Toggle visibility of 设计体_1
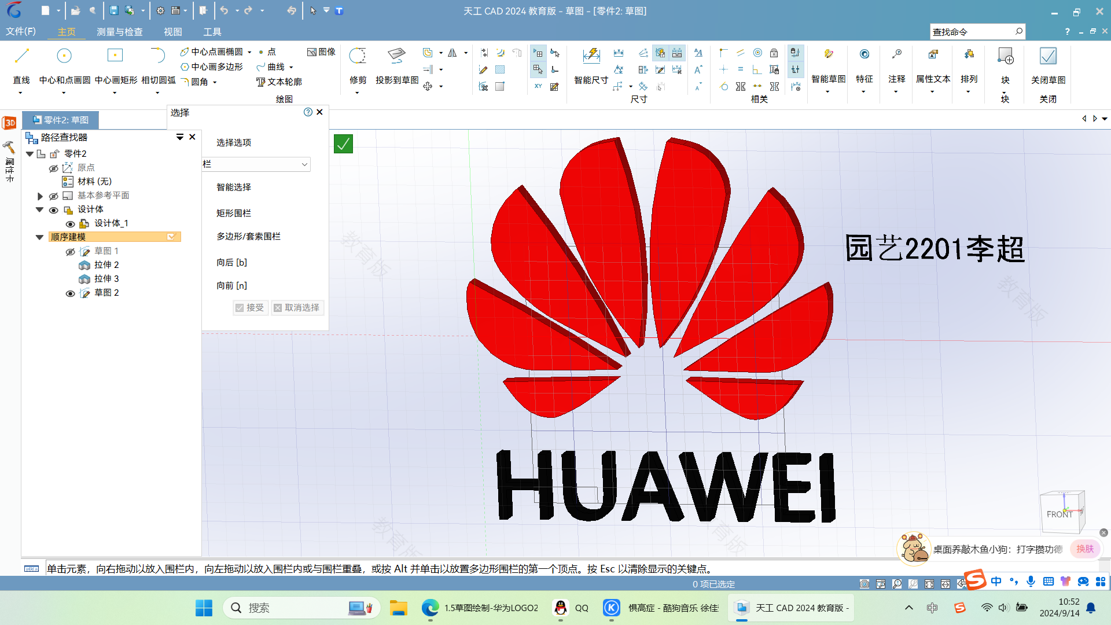Image resolution: width=1111 pixels, height=625 pixels. coord(70,223)
